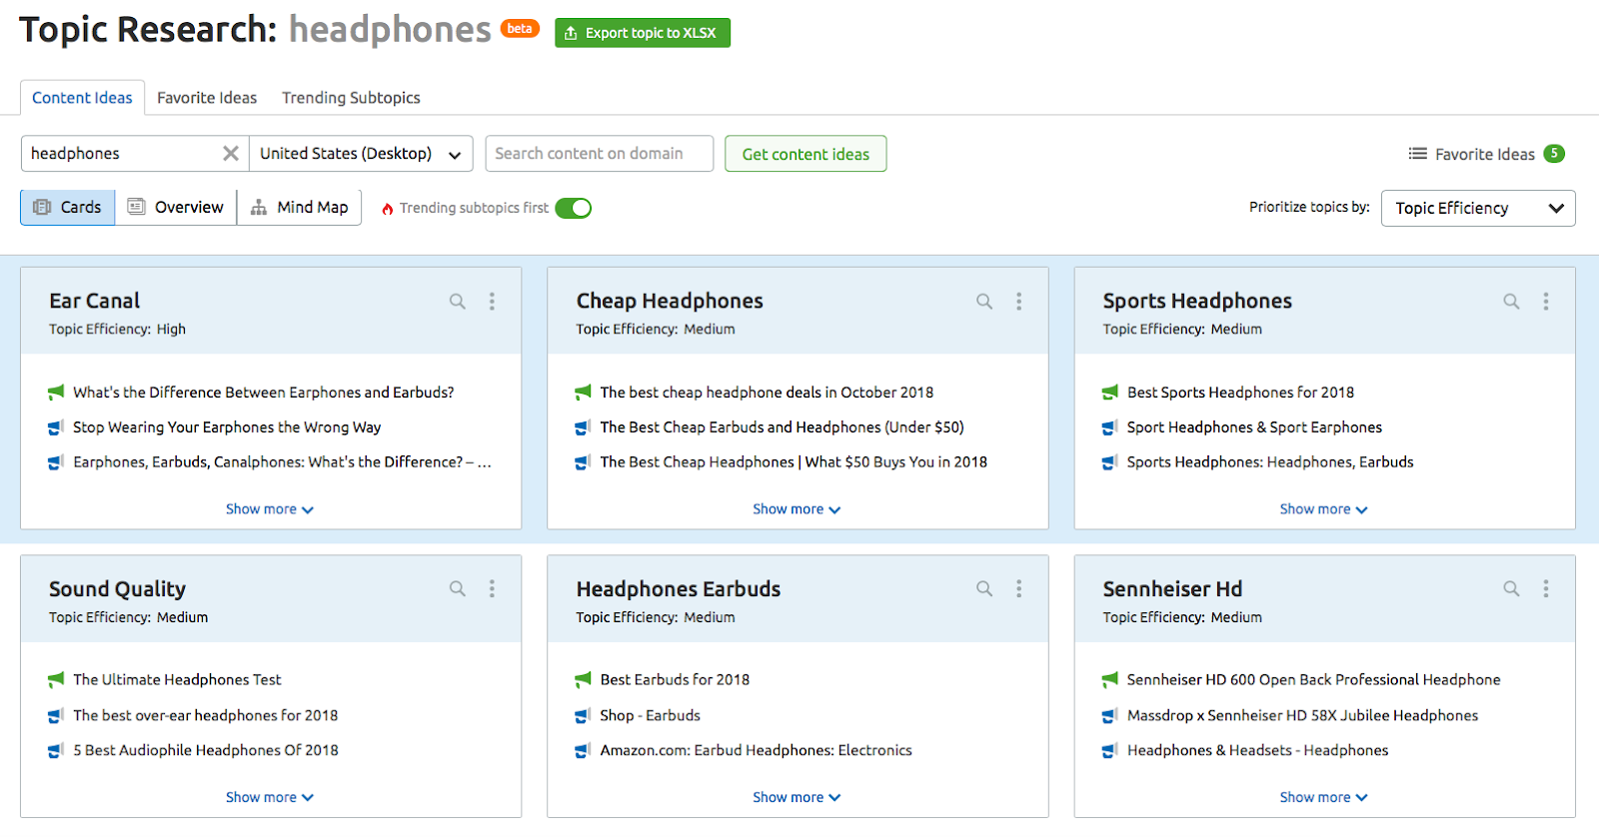Viewport: 1599px width, 837px height.
Task: Click Export topic to XLSX button
Action: click(x=643, y=33)
